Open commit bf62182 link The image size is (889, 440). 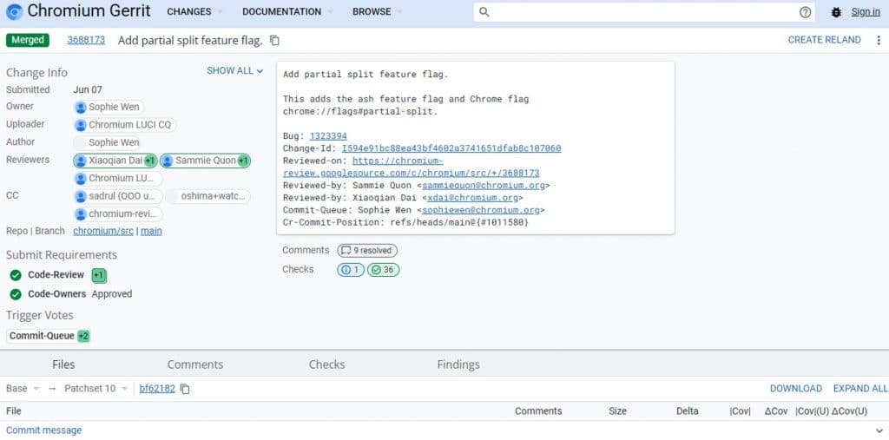pyautogui.click(x=157, y=389)
